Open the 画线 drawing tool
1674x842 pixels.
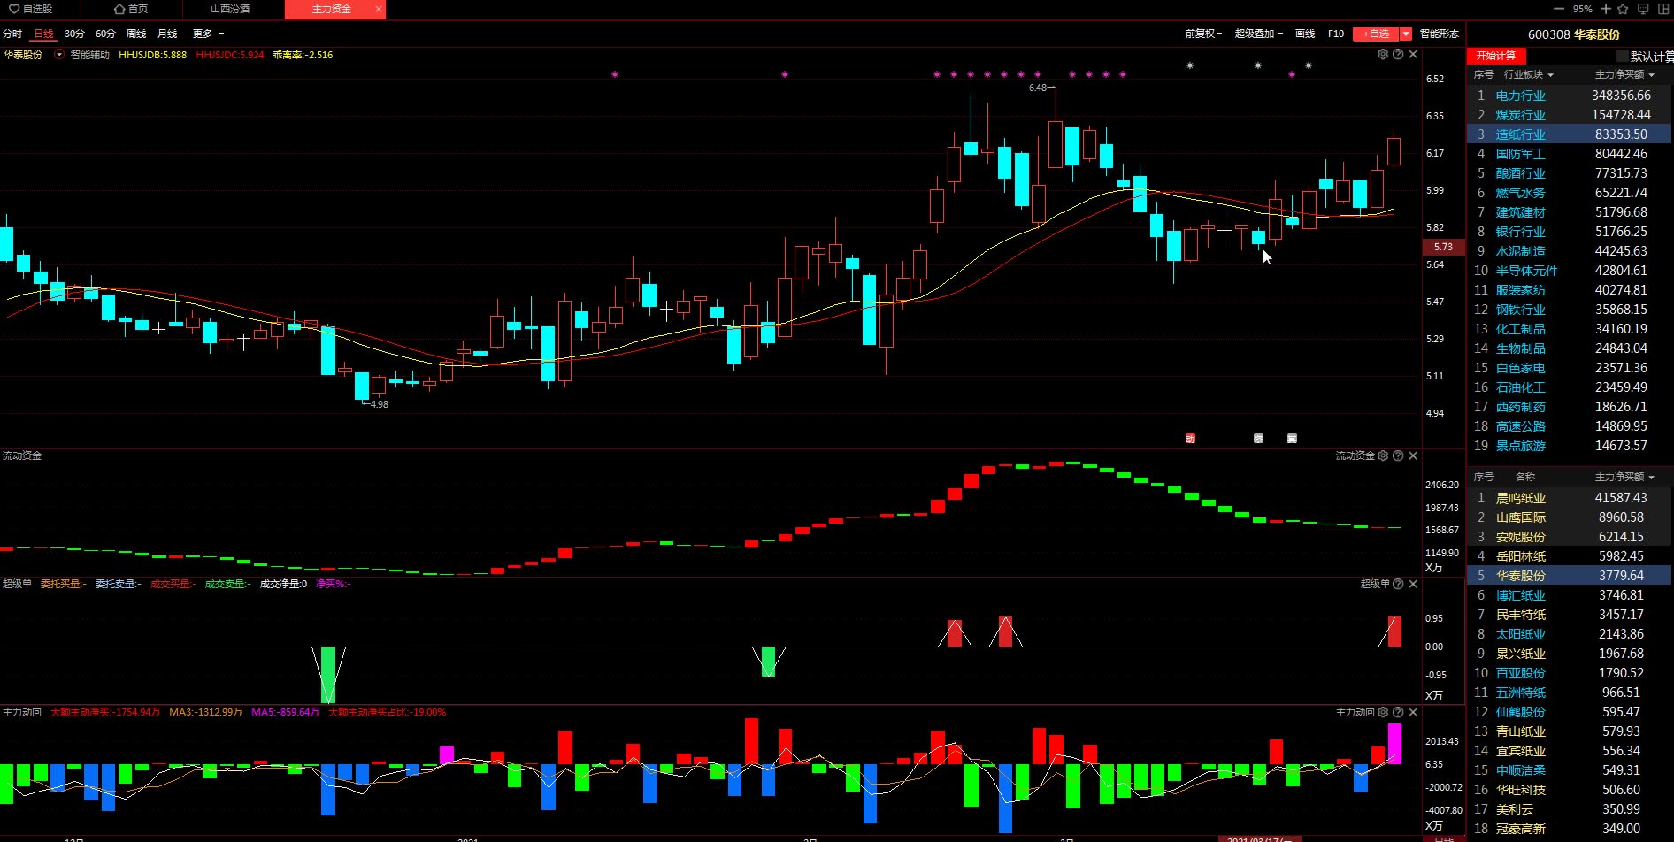click(x=1305, y=34)
